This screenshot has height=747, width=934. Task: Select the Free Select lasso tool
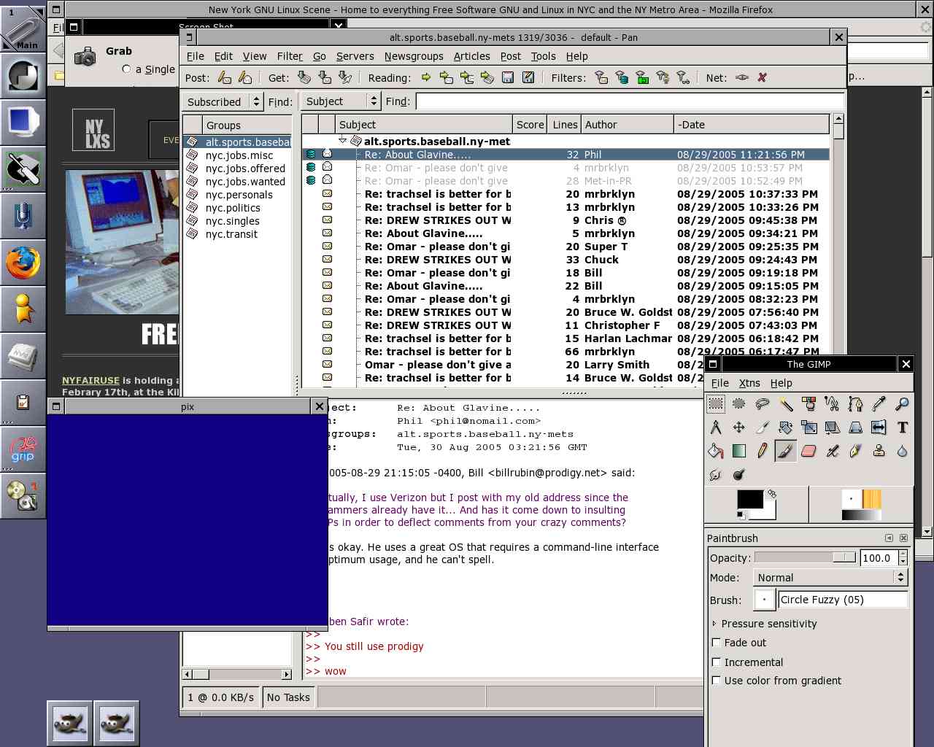click(x=763, y=403)
